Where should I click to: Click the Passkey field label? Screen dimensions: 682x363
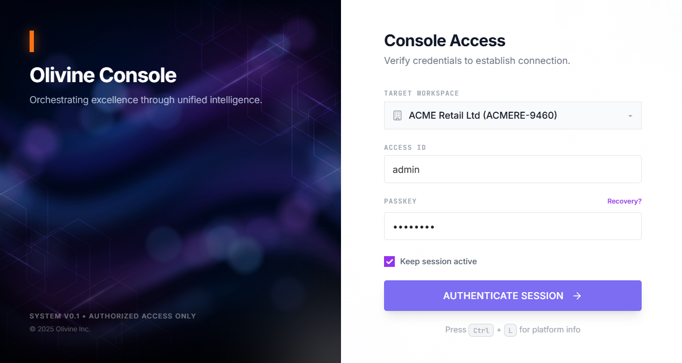(400, 201)
